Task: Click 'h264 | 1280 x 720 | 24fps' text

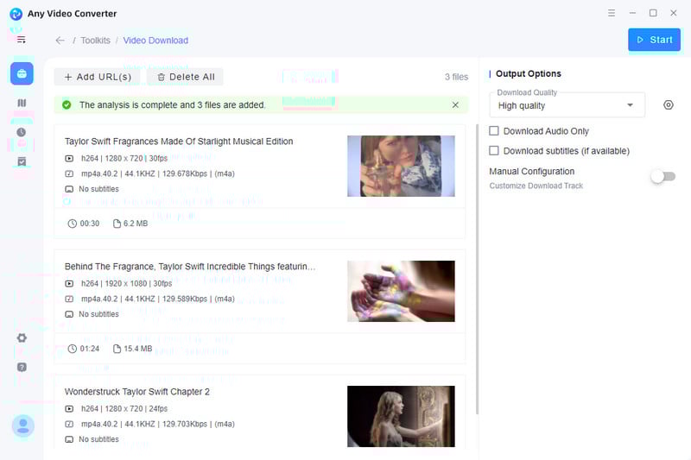Action: (x=124, y=409)
